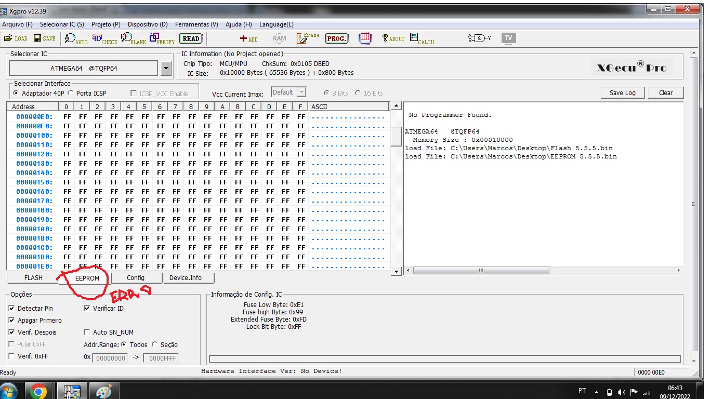This screenshot has width=710, height=399.
Task: Uncheck the Detectar Pin checkbox
Action: [12, 308]
